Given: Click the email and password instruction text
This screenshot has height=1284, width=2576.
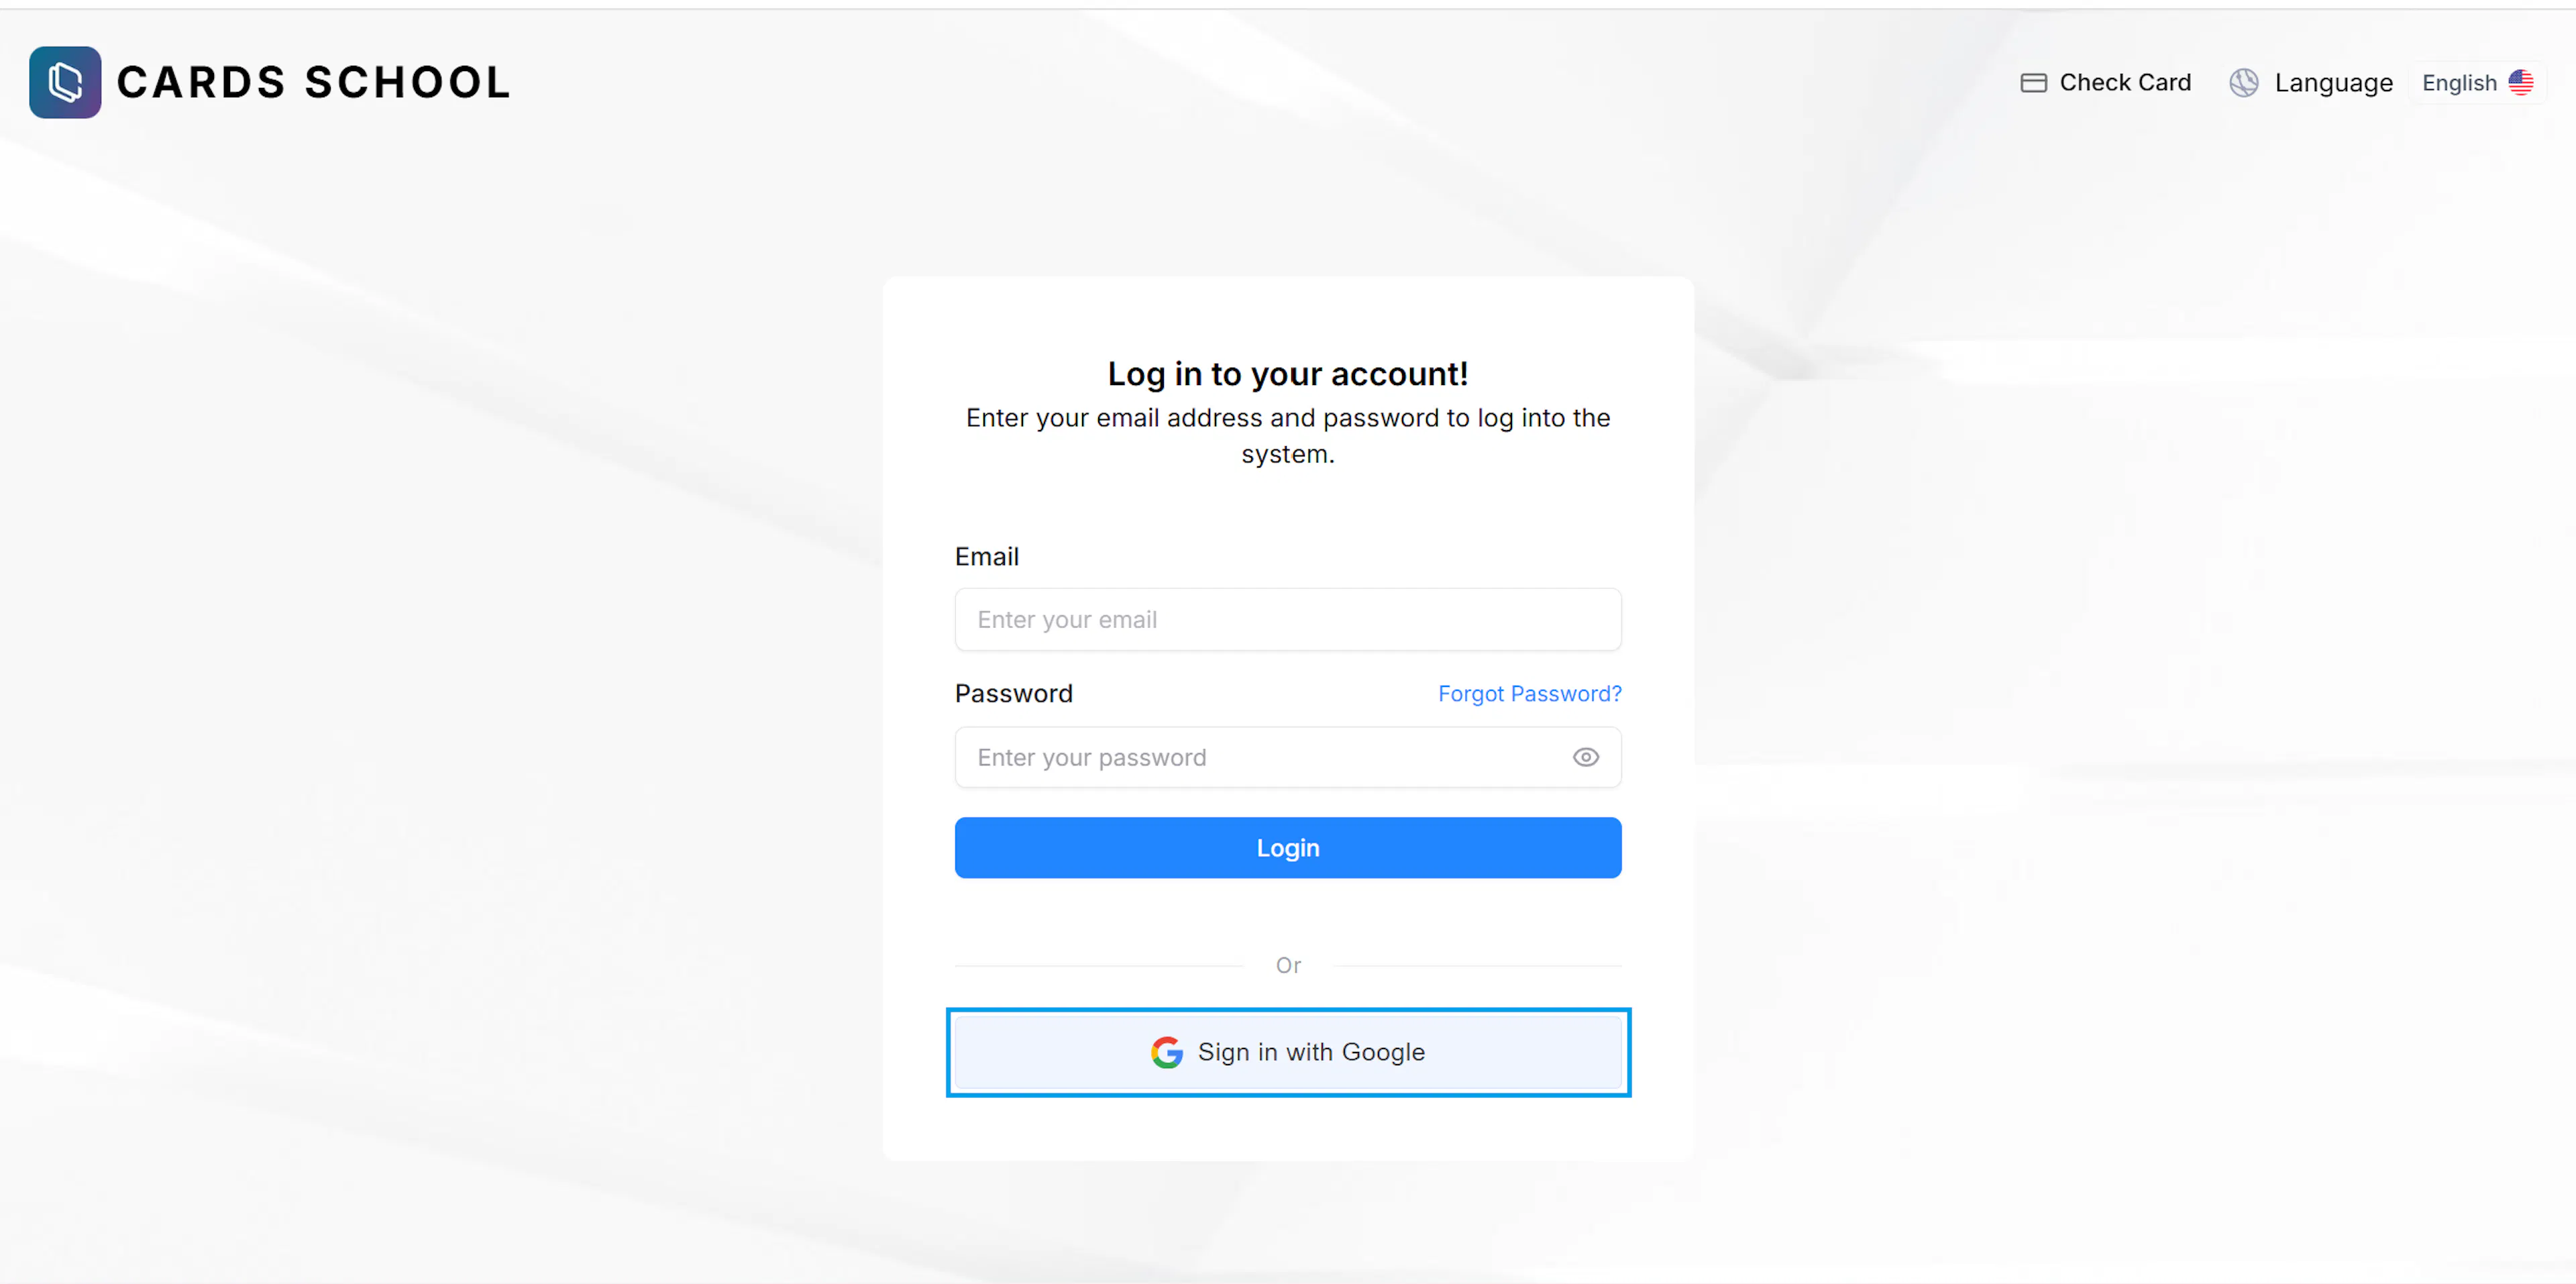Looking at the screenshot, I should [x=1287, y=436].
